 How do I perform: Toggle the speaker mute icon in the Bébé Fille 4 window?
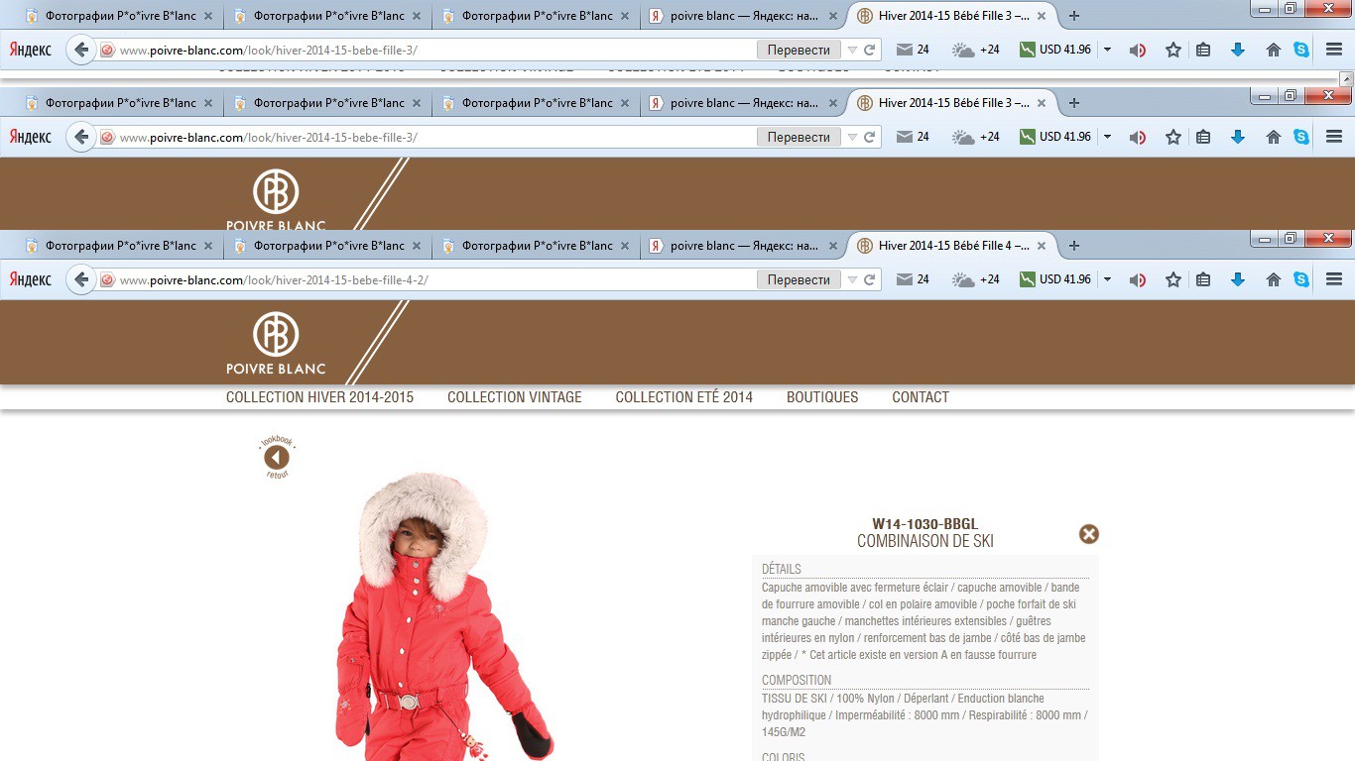pos(1138,279)
